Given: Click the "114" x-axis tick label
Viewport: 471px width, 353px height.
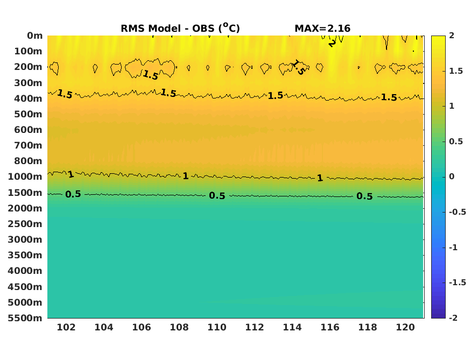Looking at the screenshot, I should point(292,327).
